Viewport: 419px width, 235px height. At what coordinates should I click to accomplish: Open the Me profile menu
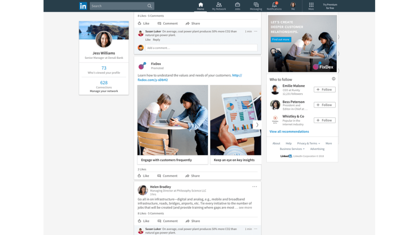click(293, 6)
